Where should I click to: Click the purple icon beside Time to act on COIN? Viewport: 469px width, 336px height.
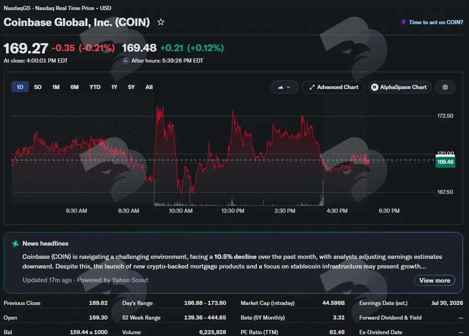404,22
